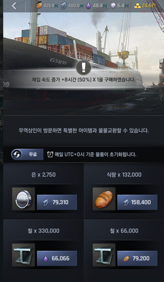Select steel beam thumbnail in 철 x 330,000 card

[x=23, y=255]
